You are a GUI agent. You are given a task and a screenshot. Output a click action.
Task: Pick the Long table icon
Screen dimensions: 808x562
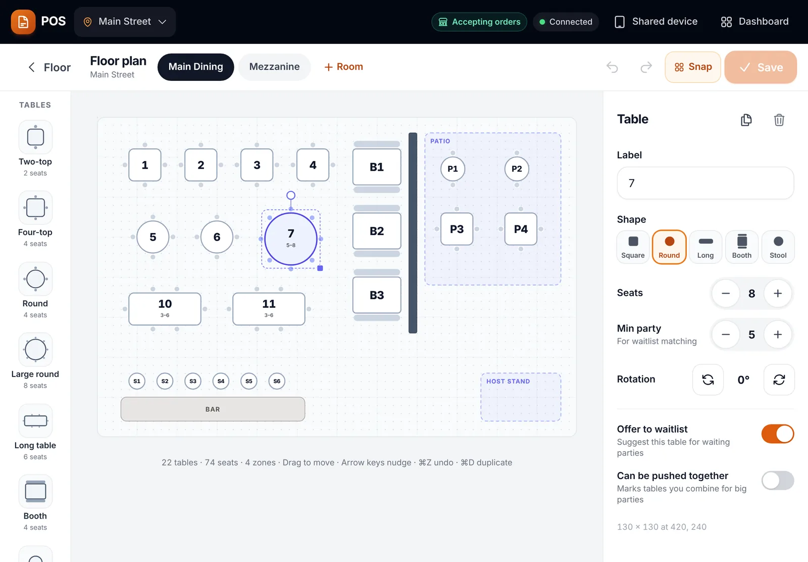pyautogui.click(x=35, y=420)
